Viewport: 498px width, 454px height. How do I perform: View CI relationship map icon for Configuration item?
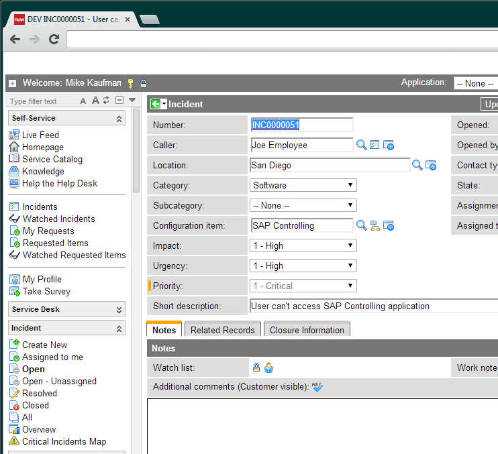point(375,225)
